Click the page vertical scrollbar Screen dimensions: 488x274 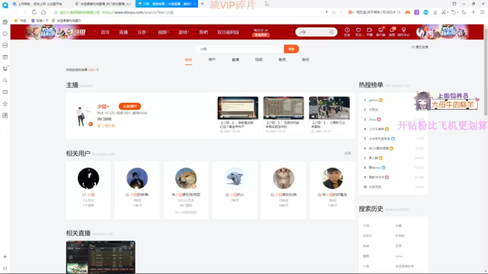coord(486,71)
